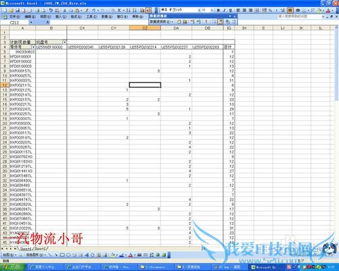Screen dimensions: 339x271
Task: Open the File menu
Action: click(x=14, y=17)
